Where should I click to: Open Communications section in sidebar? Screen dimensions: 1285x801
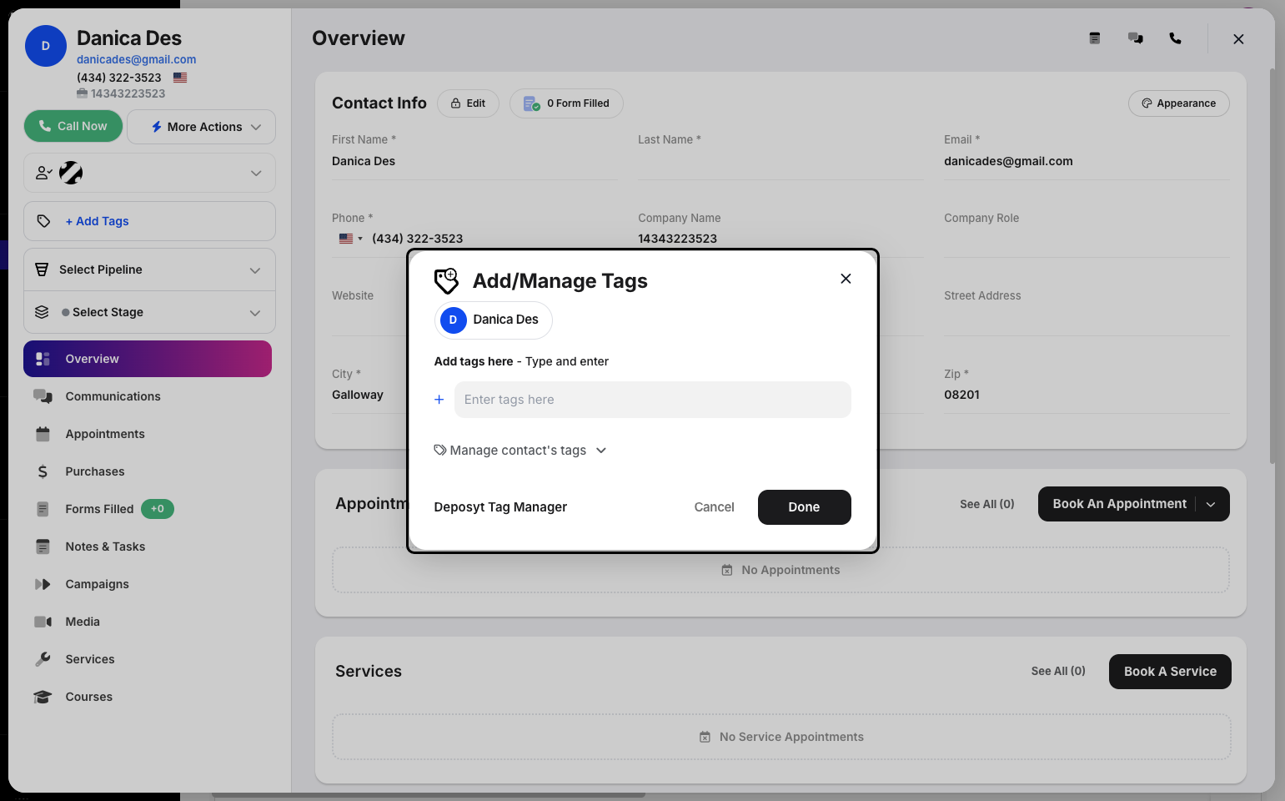[x=148, y=396]
